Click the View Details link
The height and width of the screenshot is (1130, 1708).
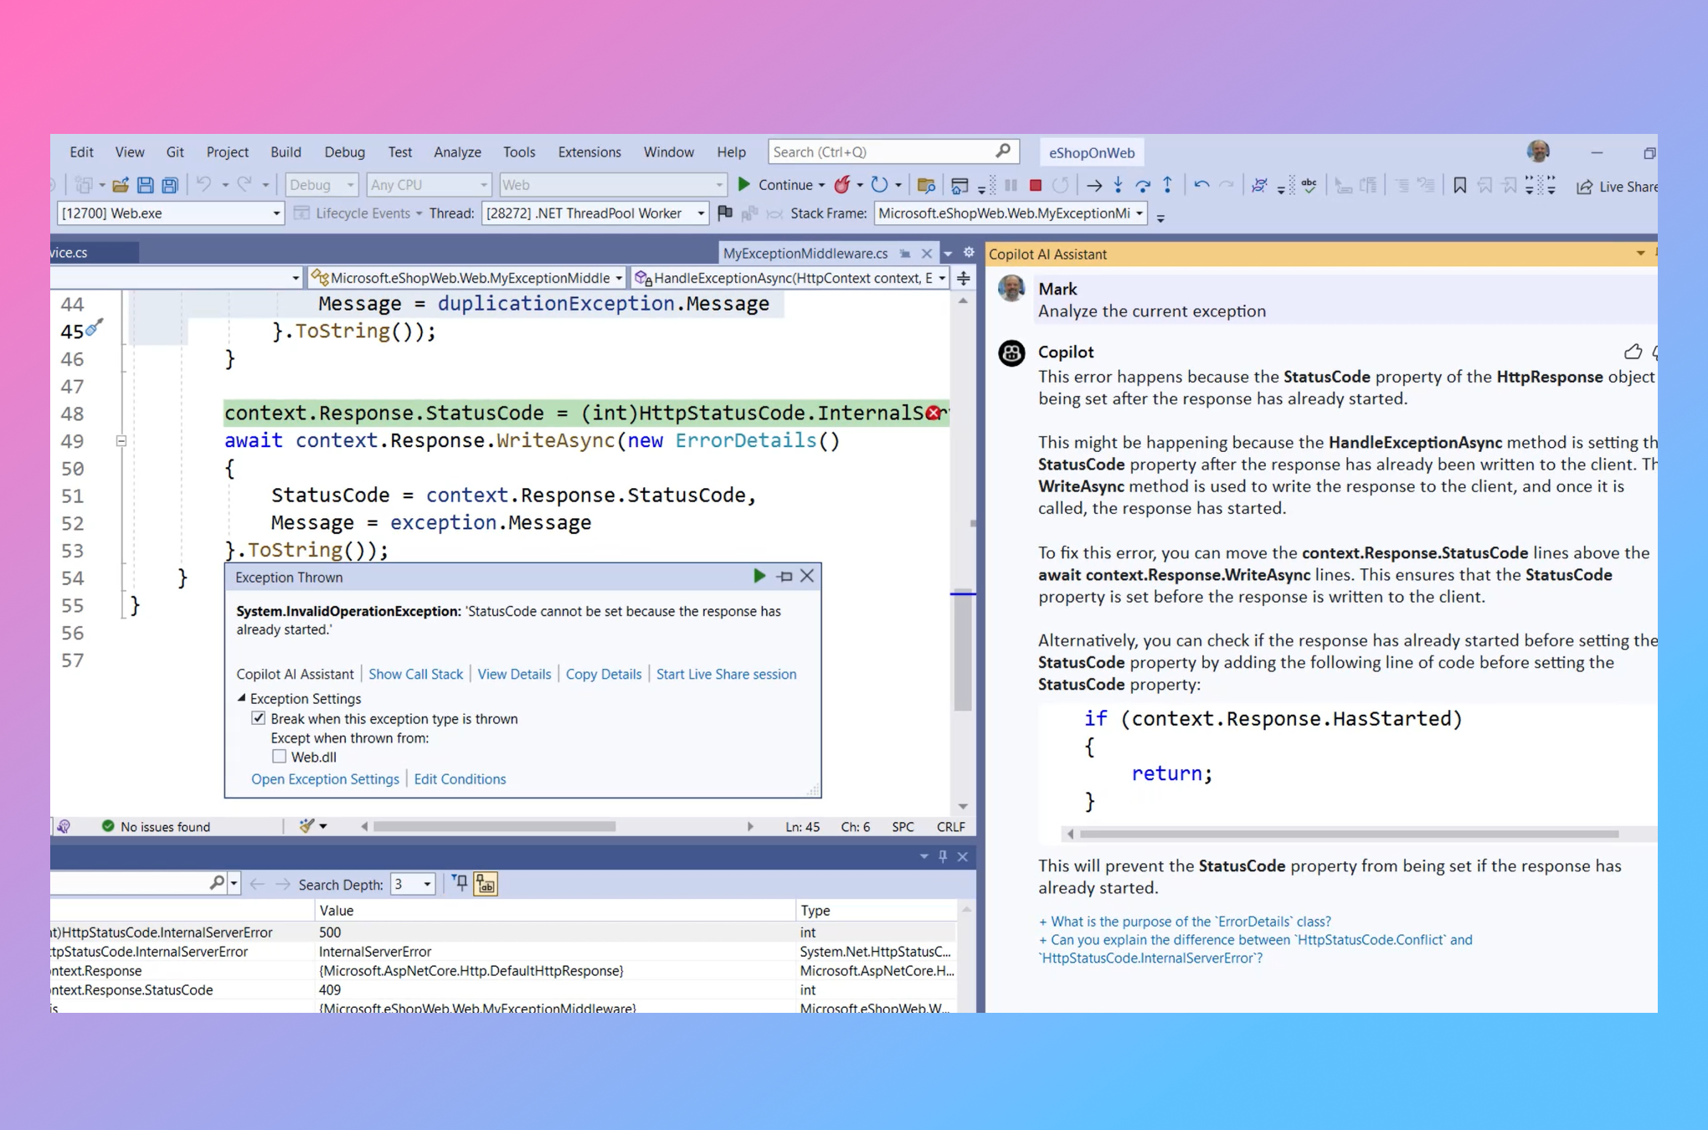pos(514,674)
